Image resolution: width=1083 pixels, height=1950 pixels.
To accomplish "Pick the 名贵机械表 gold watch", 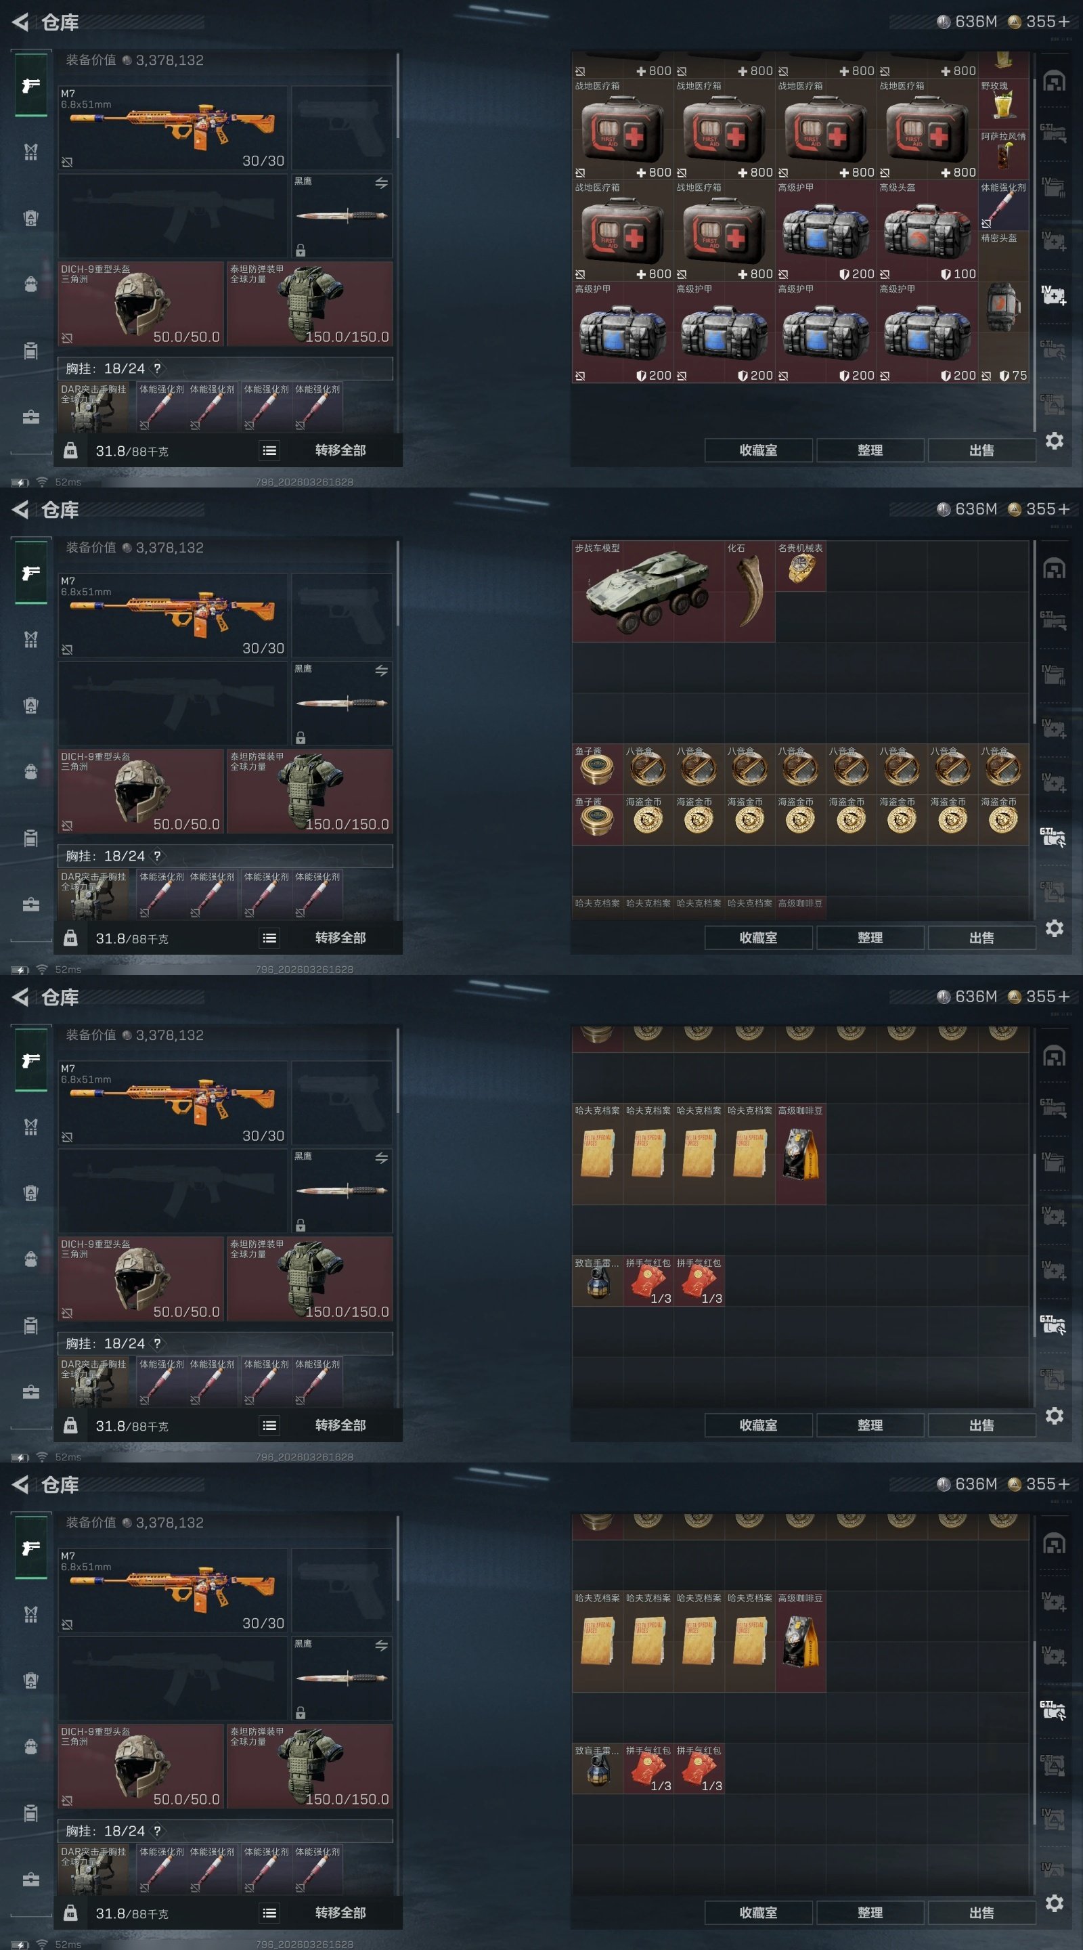I will pos(800,566).
